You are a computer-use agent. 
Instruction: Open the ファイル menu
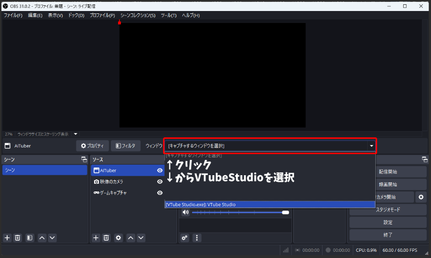click(x=13, y=15)
